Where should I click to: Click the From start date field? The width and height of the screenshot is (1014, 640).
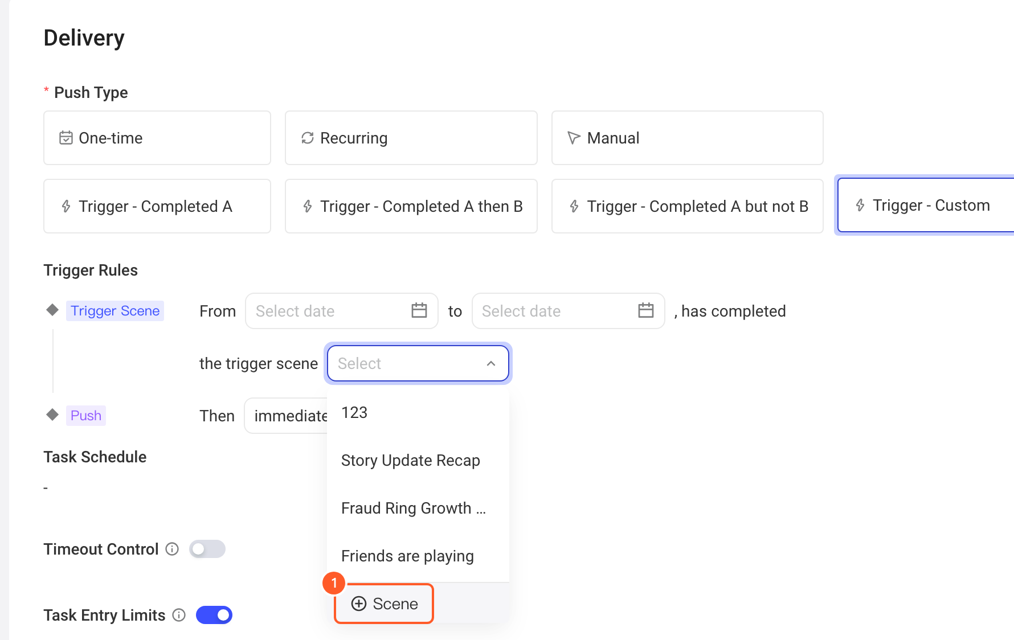pyautogui.click(x=341, y=311)
